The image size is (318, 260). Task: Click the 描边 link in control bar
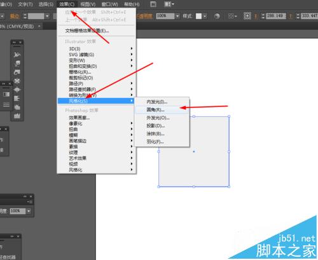(x=15, y=17)
